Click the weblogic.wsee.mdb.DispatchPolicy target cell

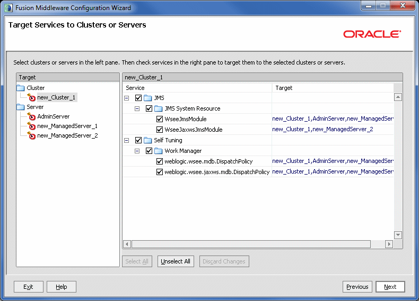[333, 161]
